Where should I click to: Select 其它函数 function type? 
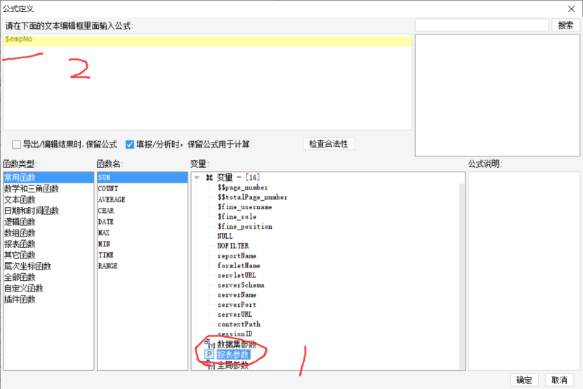tap(48, 256)
